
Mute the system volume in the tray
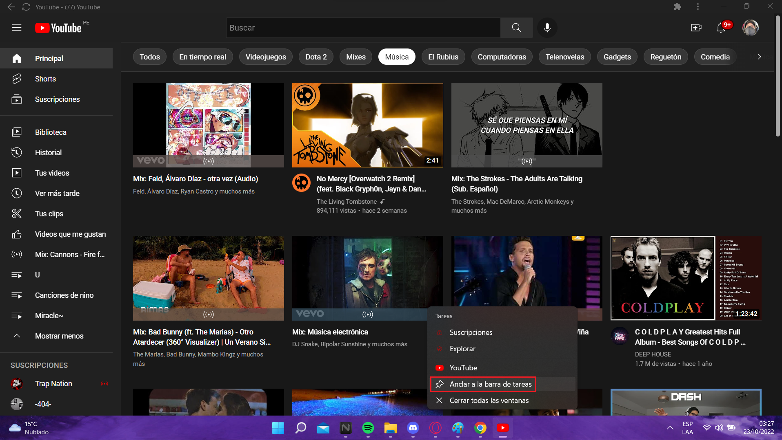click(x=719, y=428)
